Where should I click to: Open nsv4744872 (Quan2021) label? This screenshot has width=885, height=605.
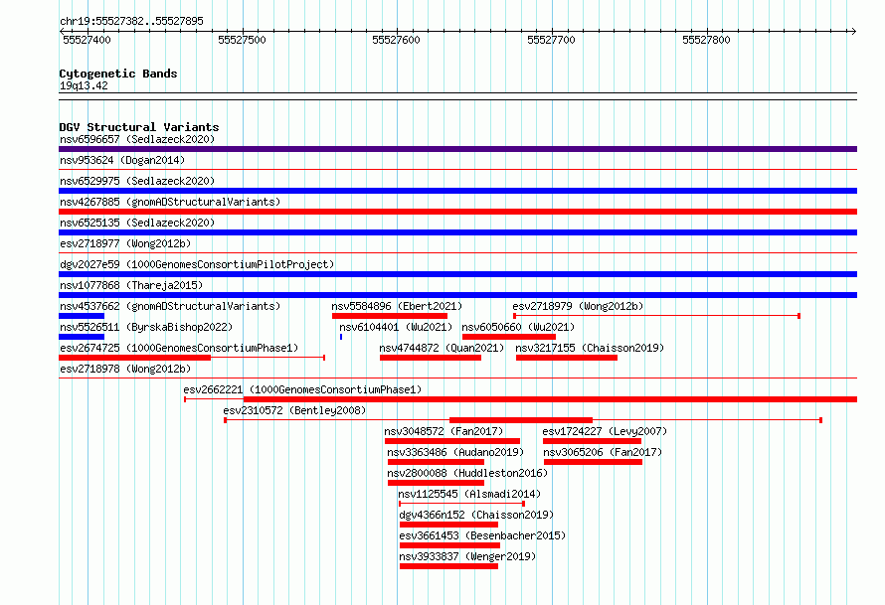click(x=442, y=348)
